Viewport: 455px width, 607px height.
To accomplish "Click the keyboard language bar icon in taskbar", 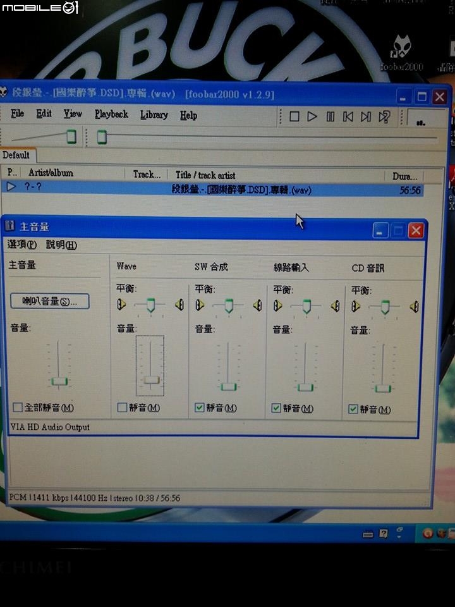I will point(368,534).
